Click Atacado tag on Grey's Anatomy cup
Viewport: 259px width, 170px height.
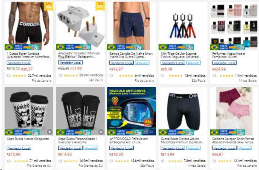[x=91, y=148]
